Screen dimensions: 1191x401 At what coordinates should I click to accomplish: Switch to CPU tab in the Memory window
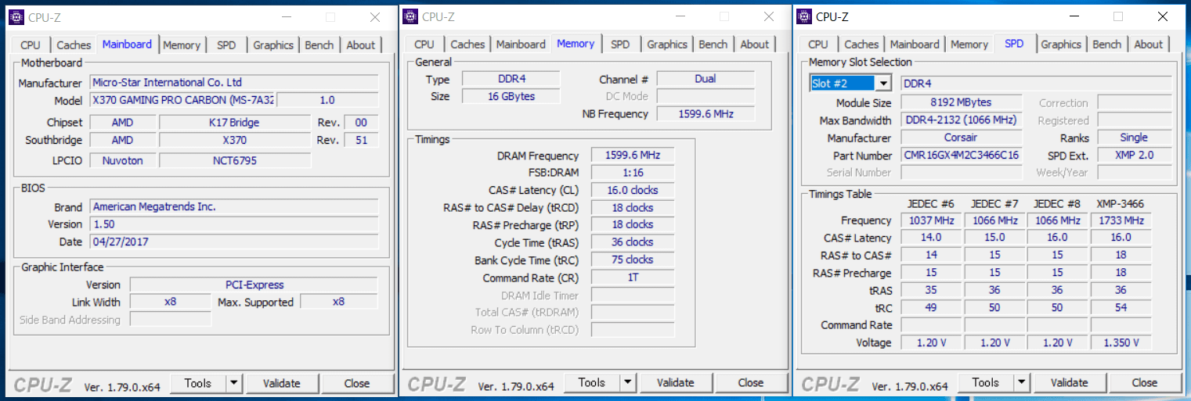point(424,45)
